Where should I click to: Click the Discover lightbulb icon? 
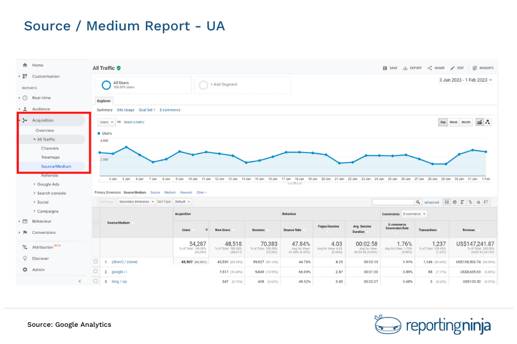25,259
